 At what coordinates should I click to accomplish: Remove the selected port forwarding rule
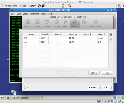point(111,39)
